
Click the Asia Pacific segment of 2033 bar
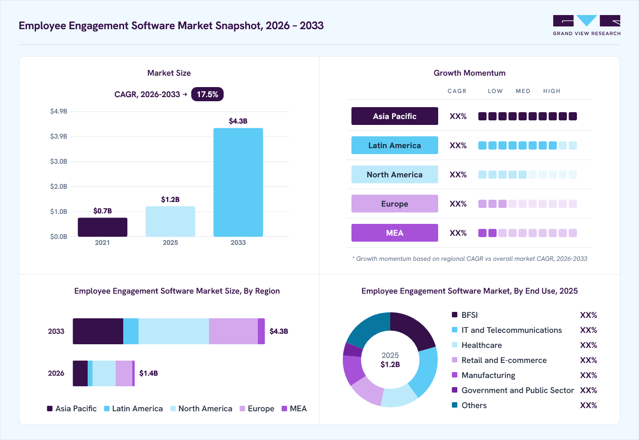tap(98, 331)
